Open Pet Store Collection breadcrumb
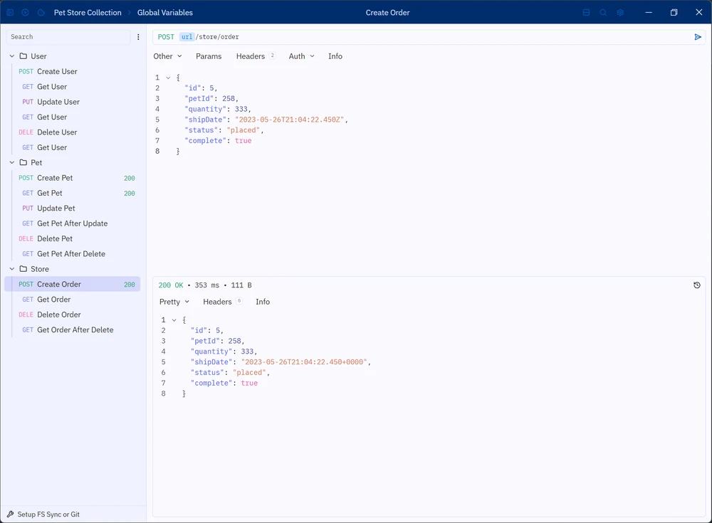 coord(88,13)
